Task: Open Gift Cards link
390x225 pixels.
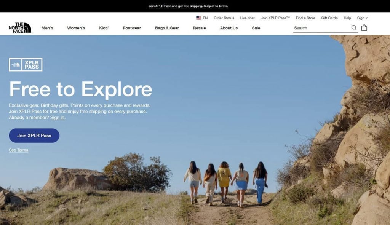Action: 329,18
